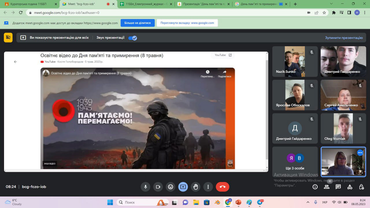
Task: Click the presented page vertical scrollbar
Action: 267,110
